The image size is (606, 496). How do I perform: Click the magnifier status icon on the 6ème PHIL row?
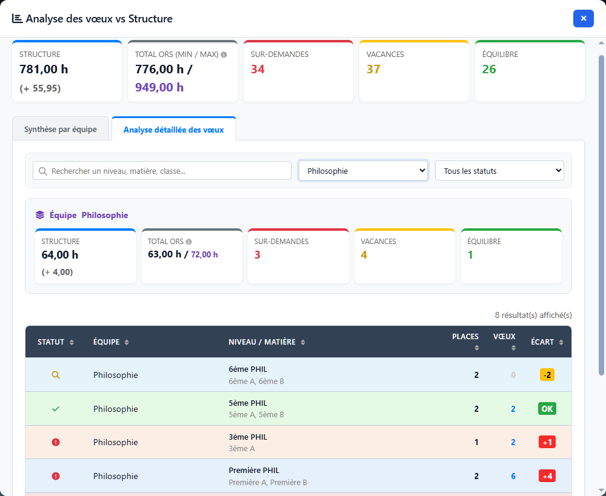click(x=56, y=375)
